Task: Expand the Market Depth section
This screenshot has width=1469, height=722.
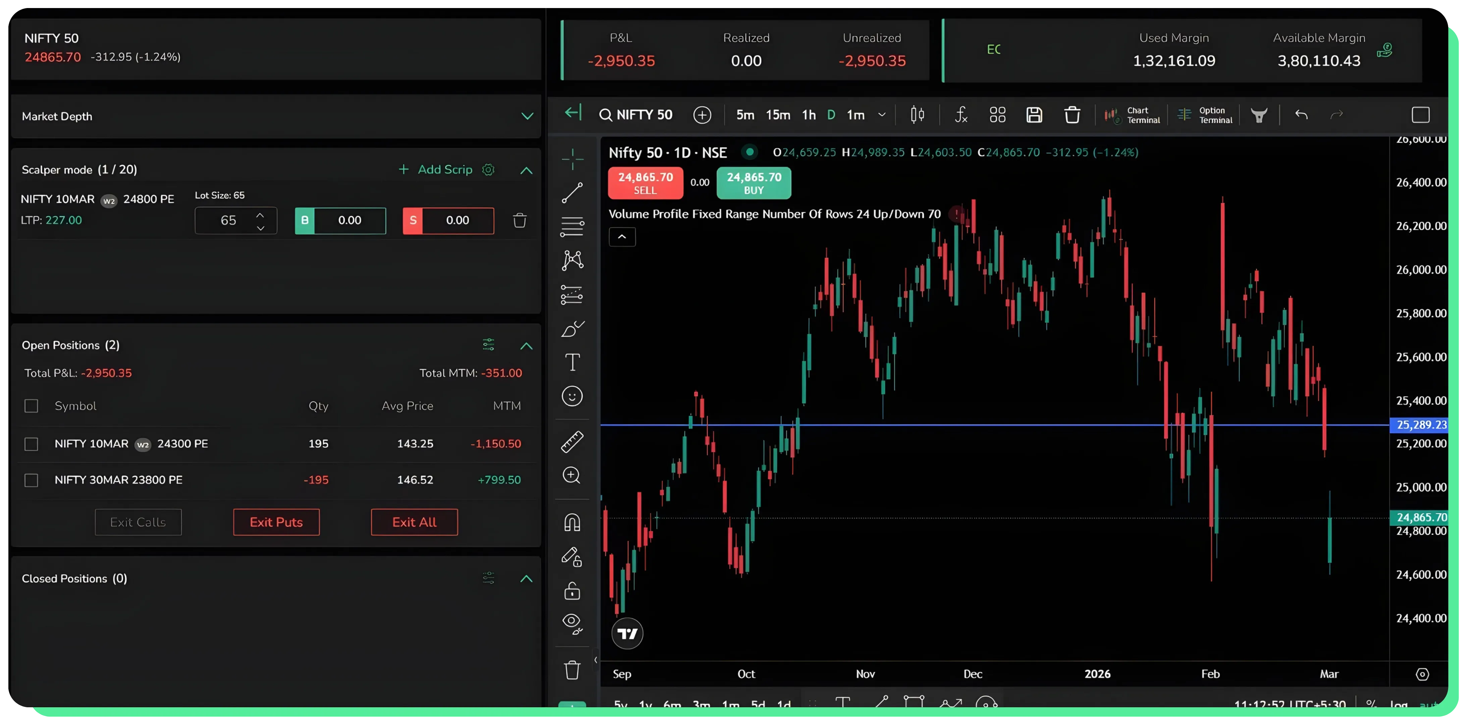Action: [526, 116]
